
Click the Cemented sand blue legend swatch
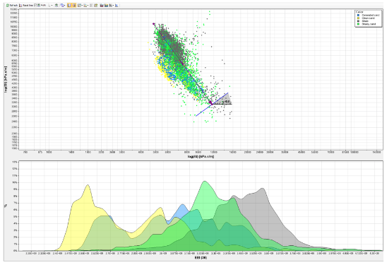point(358,15)
